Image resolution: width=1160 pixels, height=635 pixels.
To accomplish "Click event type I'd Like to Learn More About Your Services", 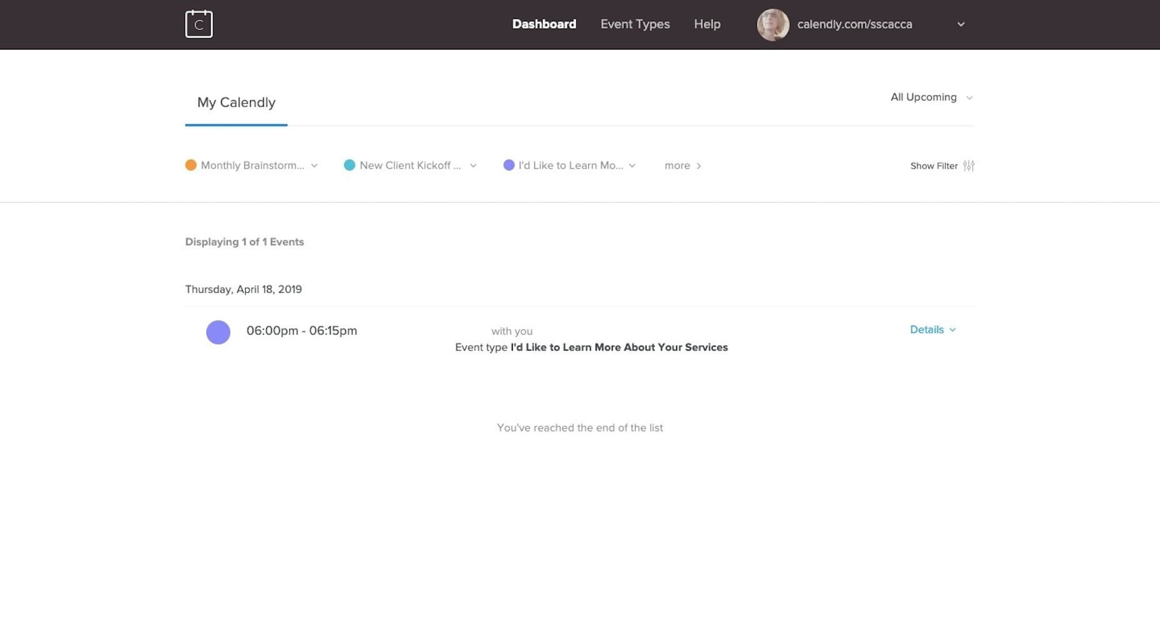I will pyautogui.click(x=619, y=347).
